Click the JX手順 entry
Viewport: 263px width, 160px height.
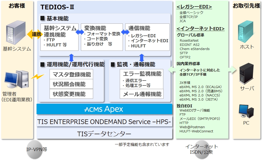pyautogui.click(x=185, y=83)
